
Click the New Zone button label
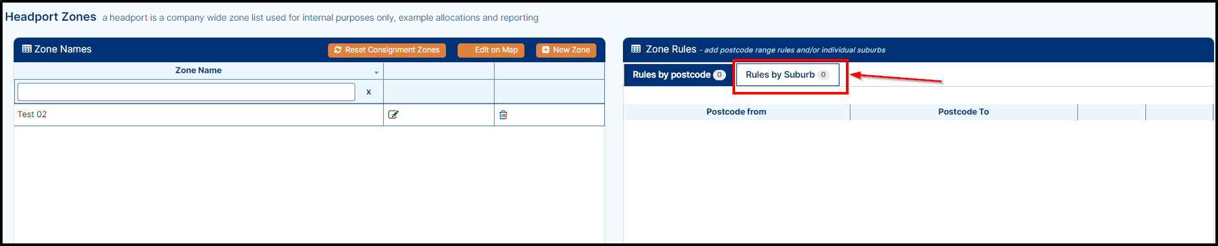(571, 50)
